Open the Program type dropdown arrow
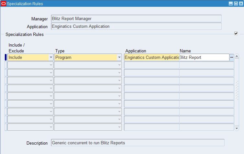This screenshot has height=154, width=244. pyautogui.click(x=119, y=57)
